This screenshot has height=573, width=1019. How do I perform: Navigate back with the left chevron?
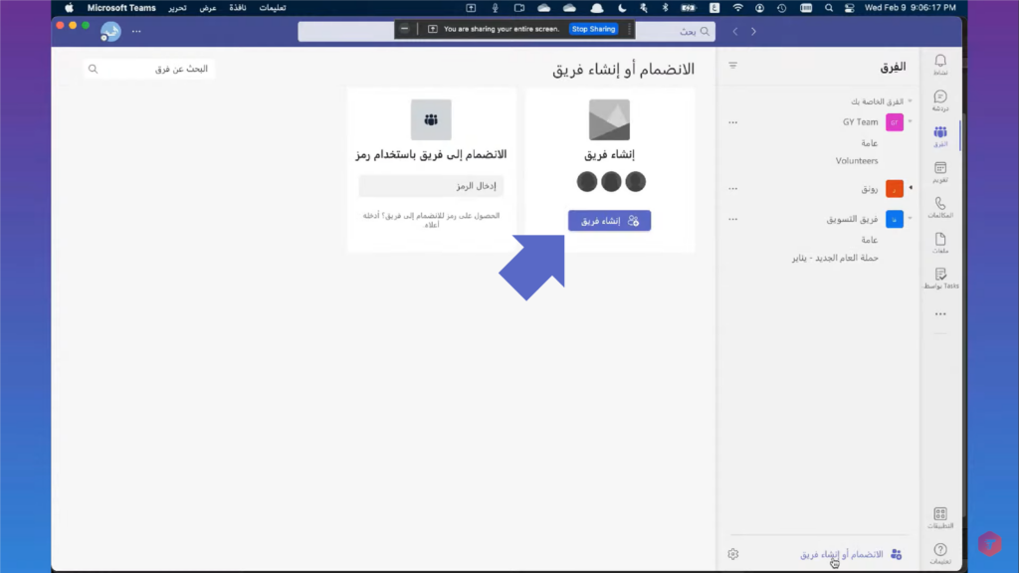pos(735,31)
